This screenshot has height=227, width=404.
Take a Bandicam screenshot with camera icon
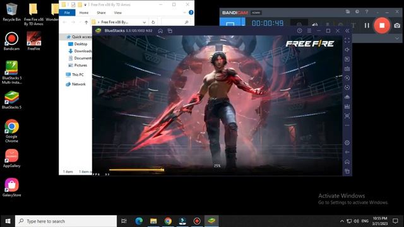pyautogui.click(x=397, y=25)
